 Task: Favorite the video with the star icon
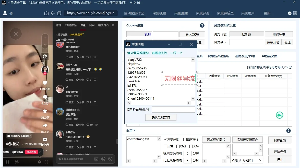tap(45, 111)
